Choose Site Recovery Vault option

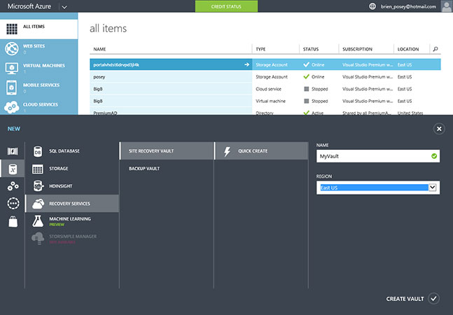click(x=166, y=151)
